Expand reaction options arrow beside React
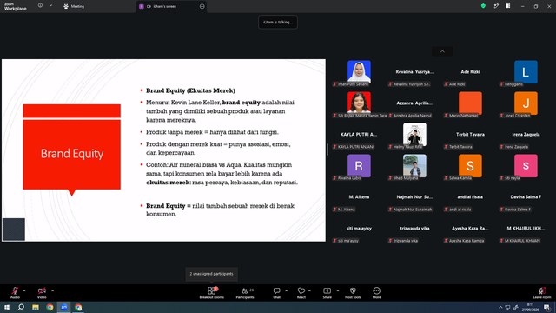Viewport: 556px width, 313px height. point(309,290)
